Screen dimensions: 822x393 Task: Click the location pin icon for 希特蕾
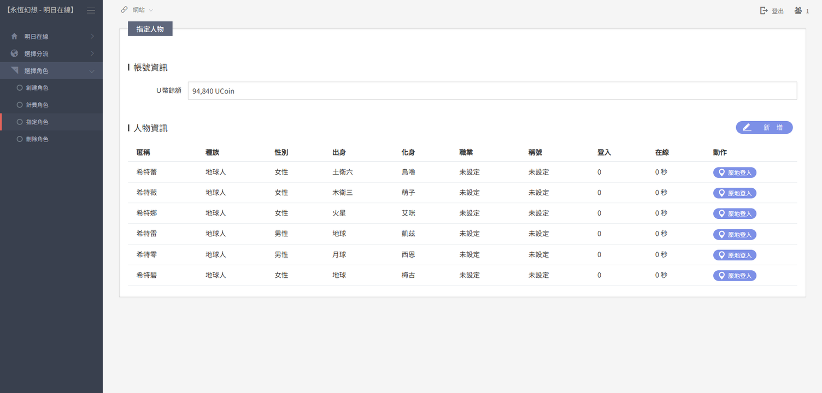[721, 172]
